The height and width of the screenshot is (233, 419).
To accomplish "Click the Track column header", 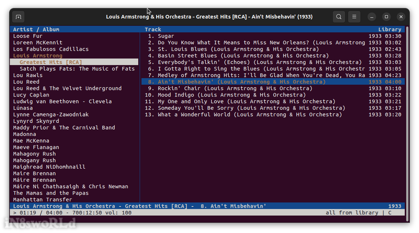I will 153,30.
